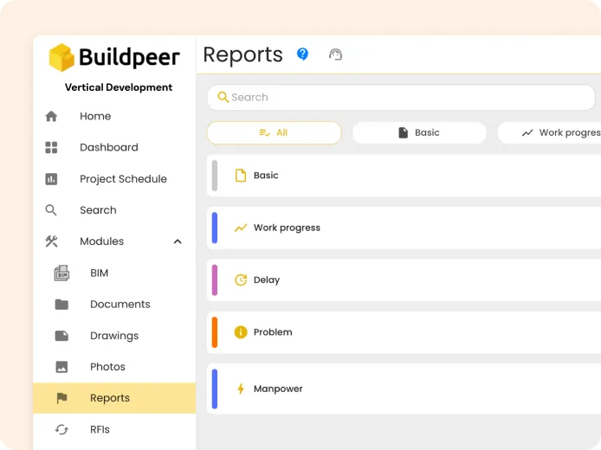Click the Reports flag icon

[x=61, y=398]
